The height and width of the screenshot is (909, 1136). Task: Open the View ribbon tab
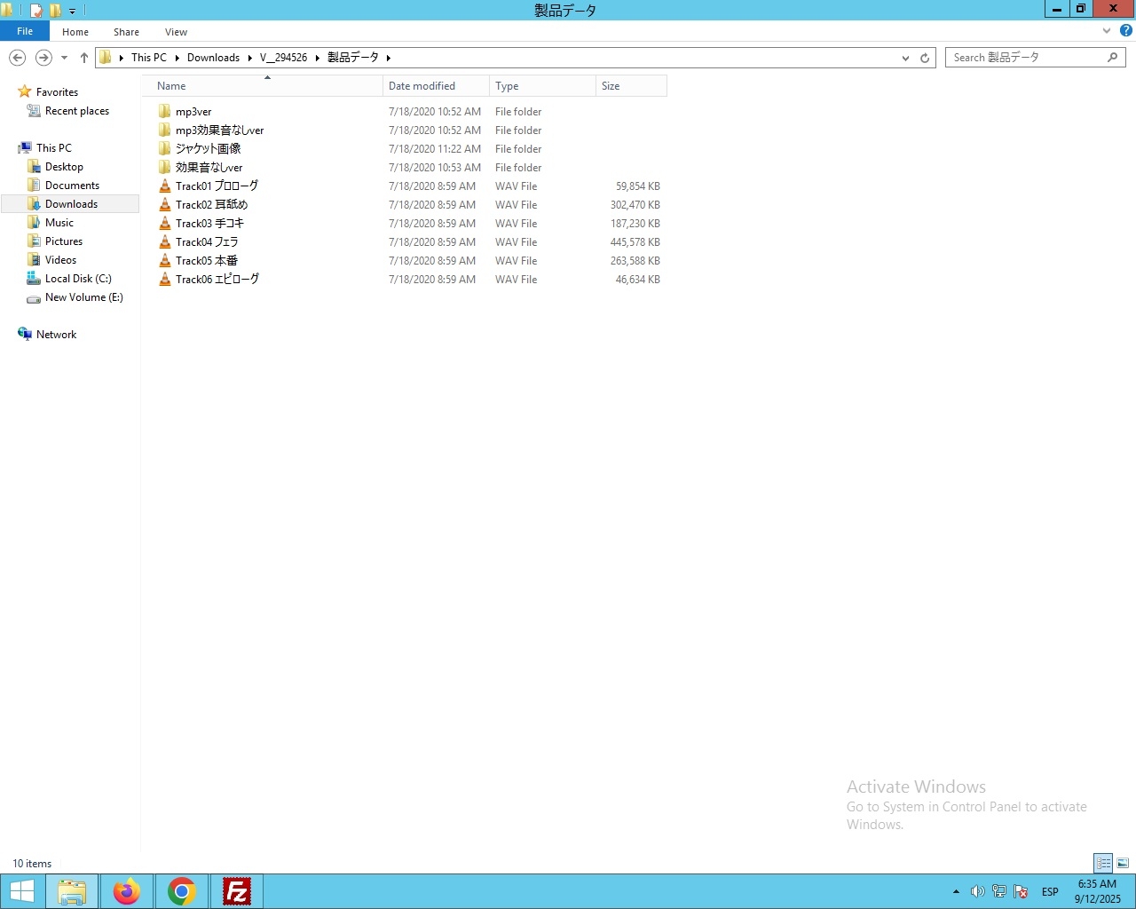click(176, 32)
